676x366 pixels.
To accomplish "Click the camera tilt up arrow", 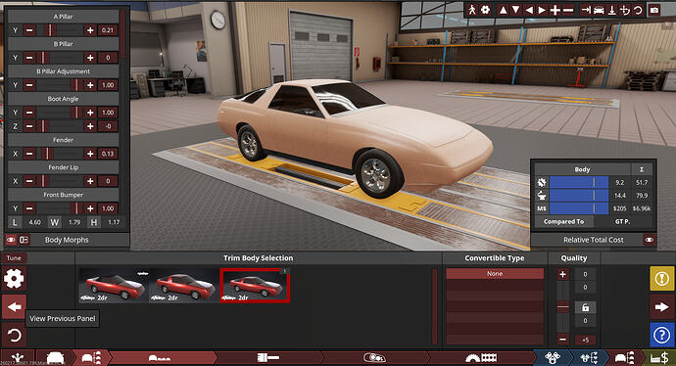I will 503,10.
